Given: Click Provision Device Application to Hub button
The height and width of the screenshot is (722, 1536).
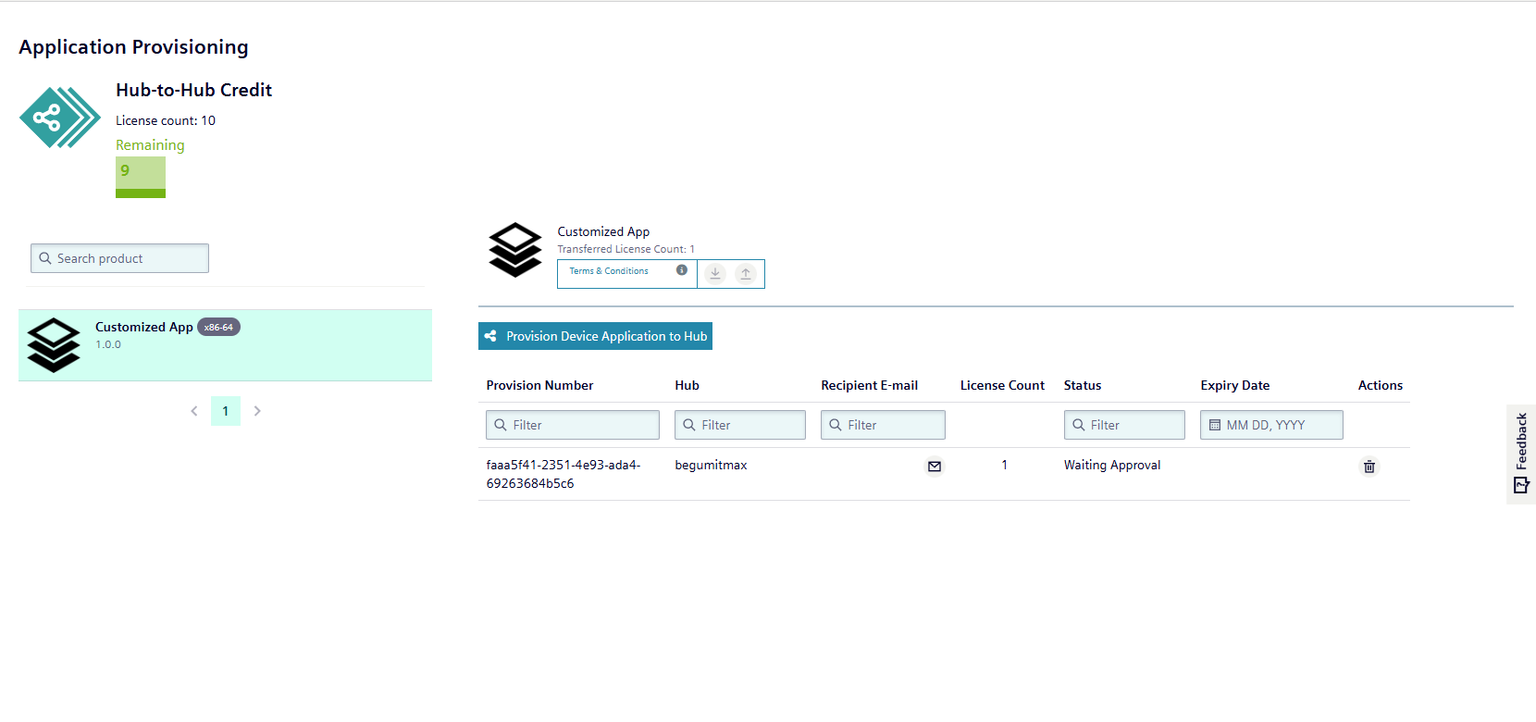Looking at the screenshot, I should point(595,336).
